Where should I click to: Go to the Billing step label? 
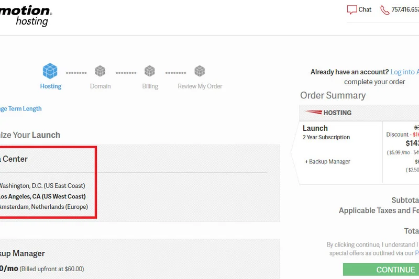[150, 86]
